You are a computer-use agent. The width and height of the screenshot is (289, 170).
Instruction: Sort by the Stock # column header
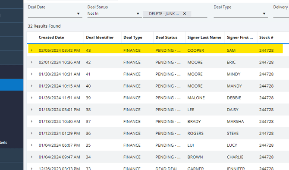[266, 38]
